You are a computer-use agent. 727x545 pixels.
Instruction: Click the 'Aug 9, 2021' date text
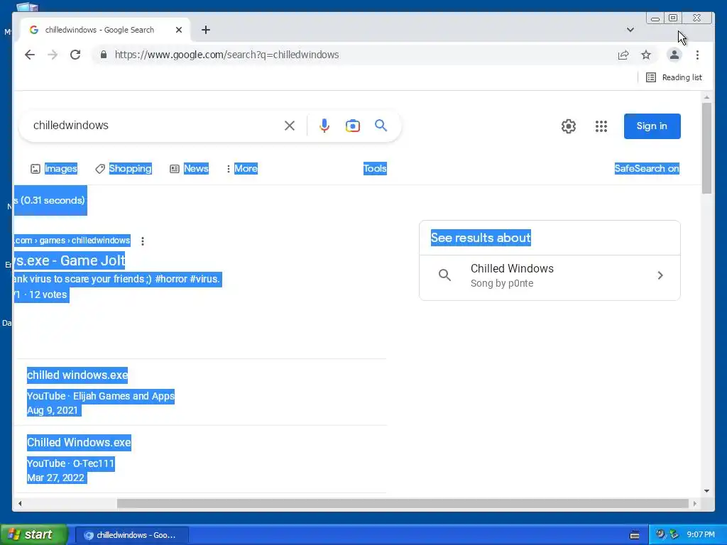pos(53,411)
